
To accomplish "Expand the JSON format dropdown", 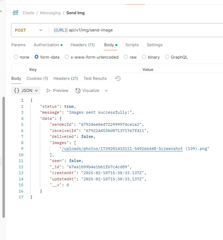I will coord(26,91).
